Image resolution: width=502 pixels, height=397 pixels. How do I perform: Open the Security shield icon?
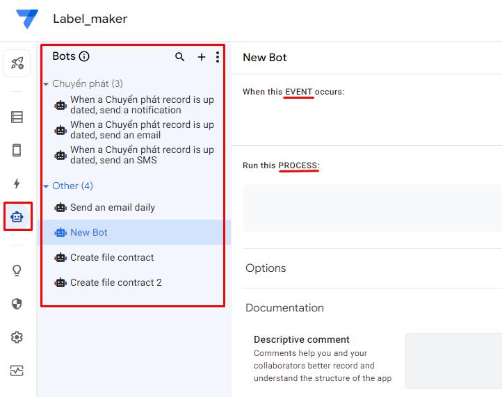[x=17, y=304]
